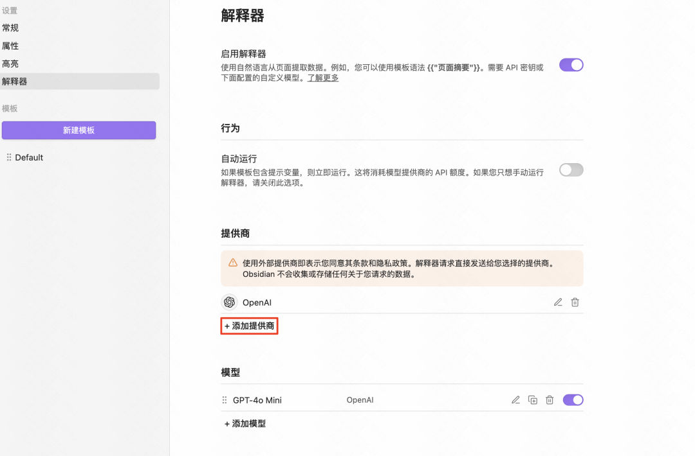695x456 pixels.
Task: Delete the OpenAI provider with trash icon
Action: 575,302
